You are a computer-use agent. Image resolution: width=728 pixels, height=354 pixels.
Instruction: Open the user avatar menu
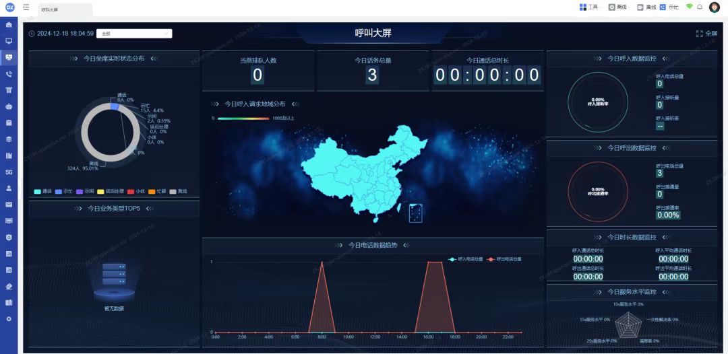pos(714,7)
